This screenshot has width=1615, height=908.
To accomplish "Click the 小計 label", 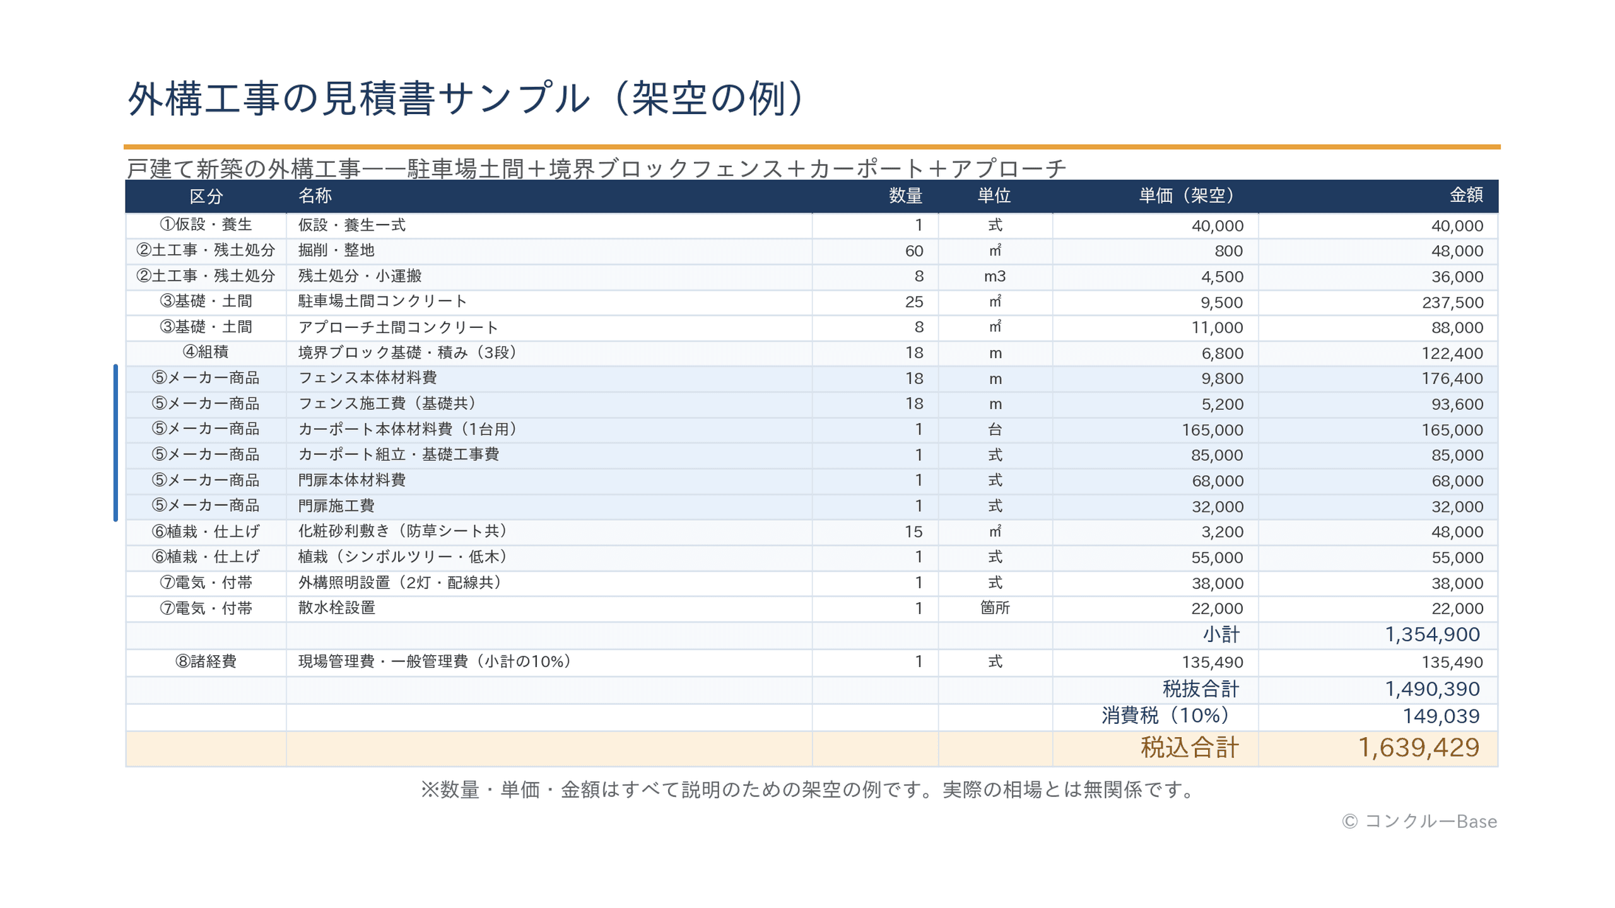I will click(1220, 635).
